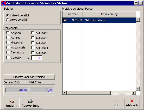The image size is (144, 110).
Task: Cancel using the red X Abbruch button
Action: [x=132, y=103]
